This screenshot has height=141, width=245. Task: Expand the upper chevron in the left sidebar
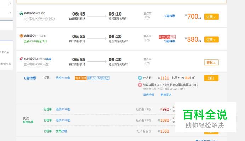(10, 3)
